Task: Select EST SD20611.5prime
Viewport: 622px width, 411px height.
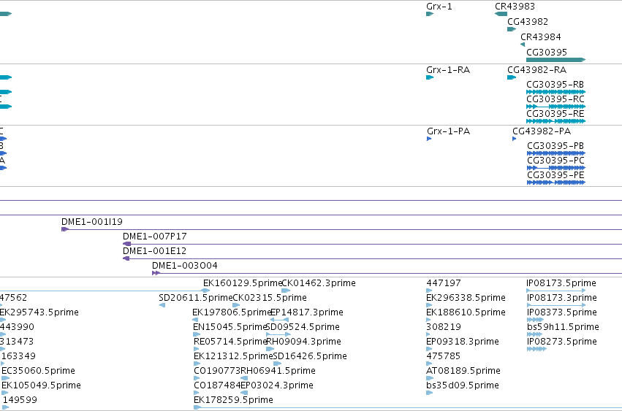Action: point(162,305)
